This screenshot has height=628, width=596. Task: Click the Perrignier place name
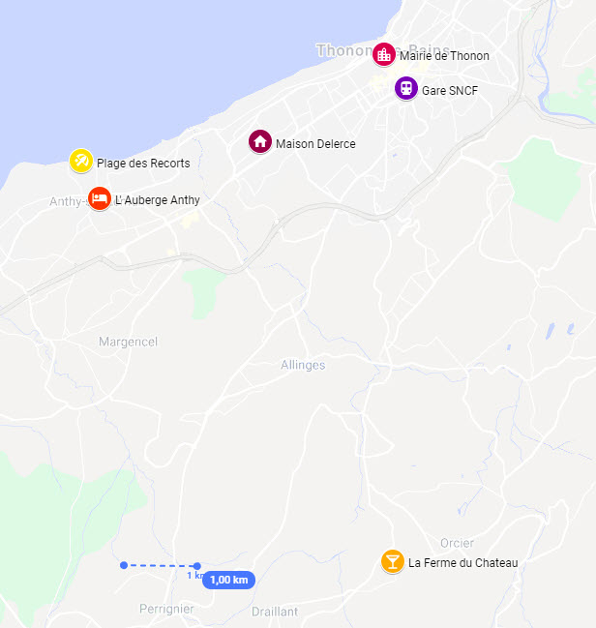pos(166,609)
